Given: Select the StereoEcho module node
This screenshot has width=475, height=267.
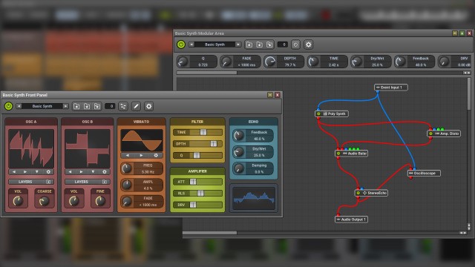Looking at the screenshot, I should [371, 193].
